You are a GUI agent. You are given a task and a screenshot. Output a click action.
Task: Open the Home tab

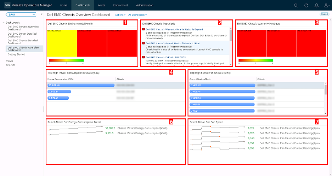coord(63,5)
